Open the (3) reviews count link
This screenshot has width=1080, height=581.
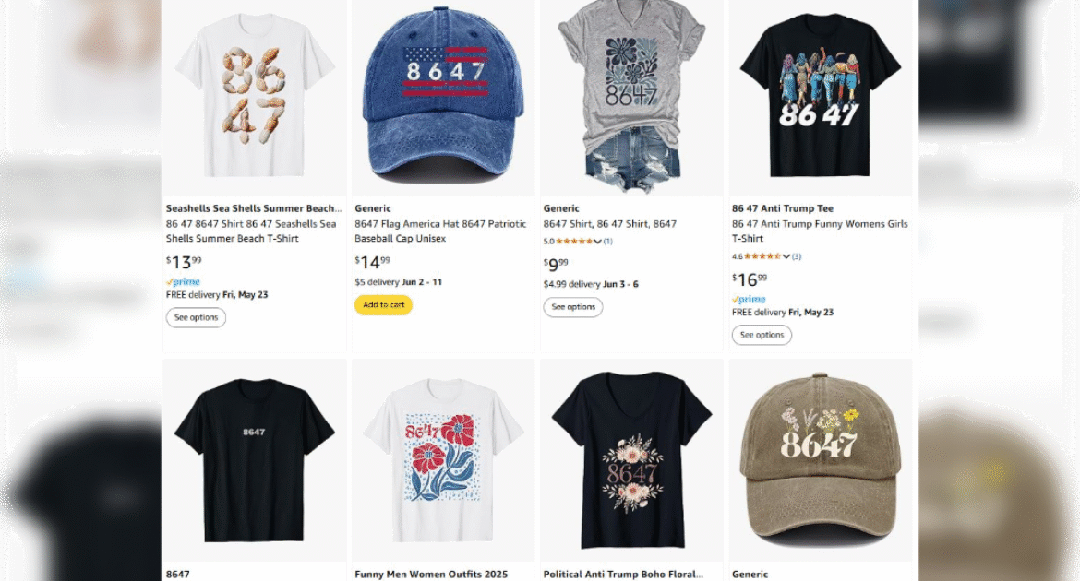[x=796, y=256]
